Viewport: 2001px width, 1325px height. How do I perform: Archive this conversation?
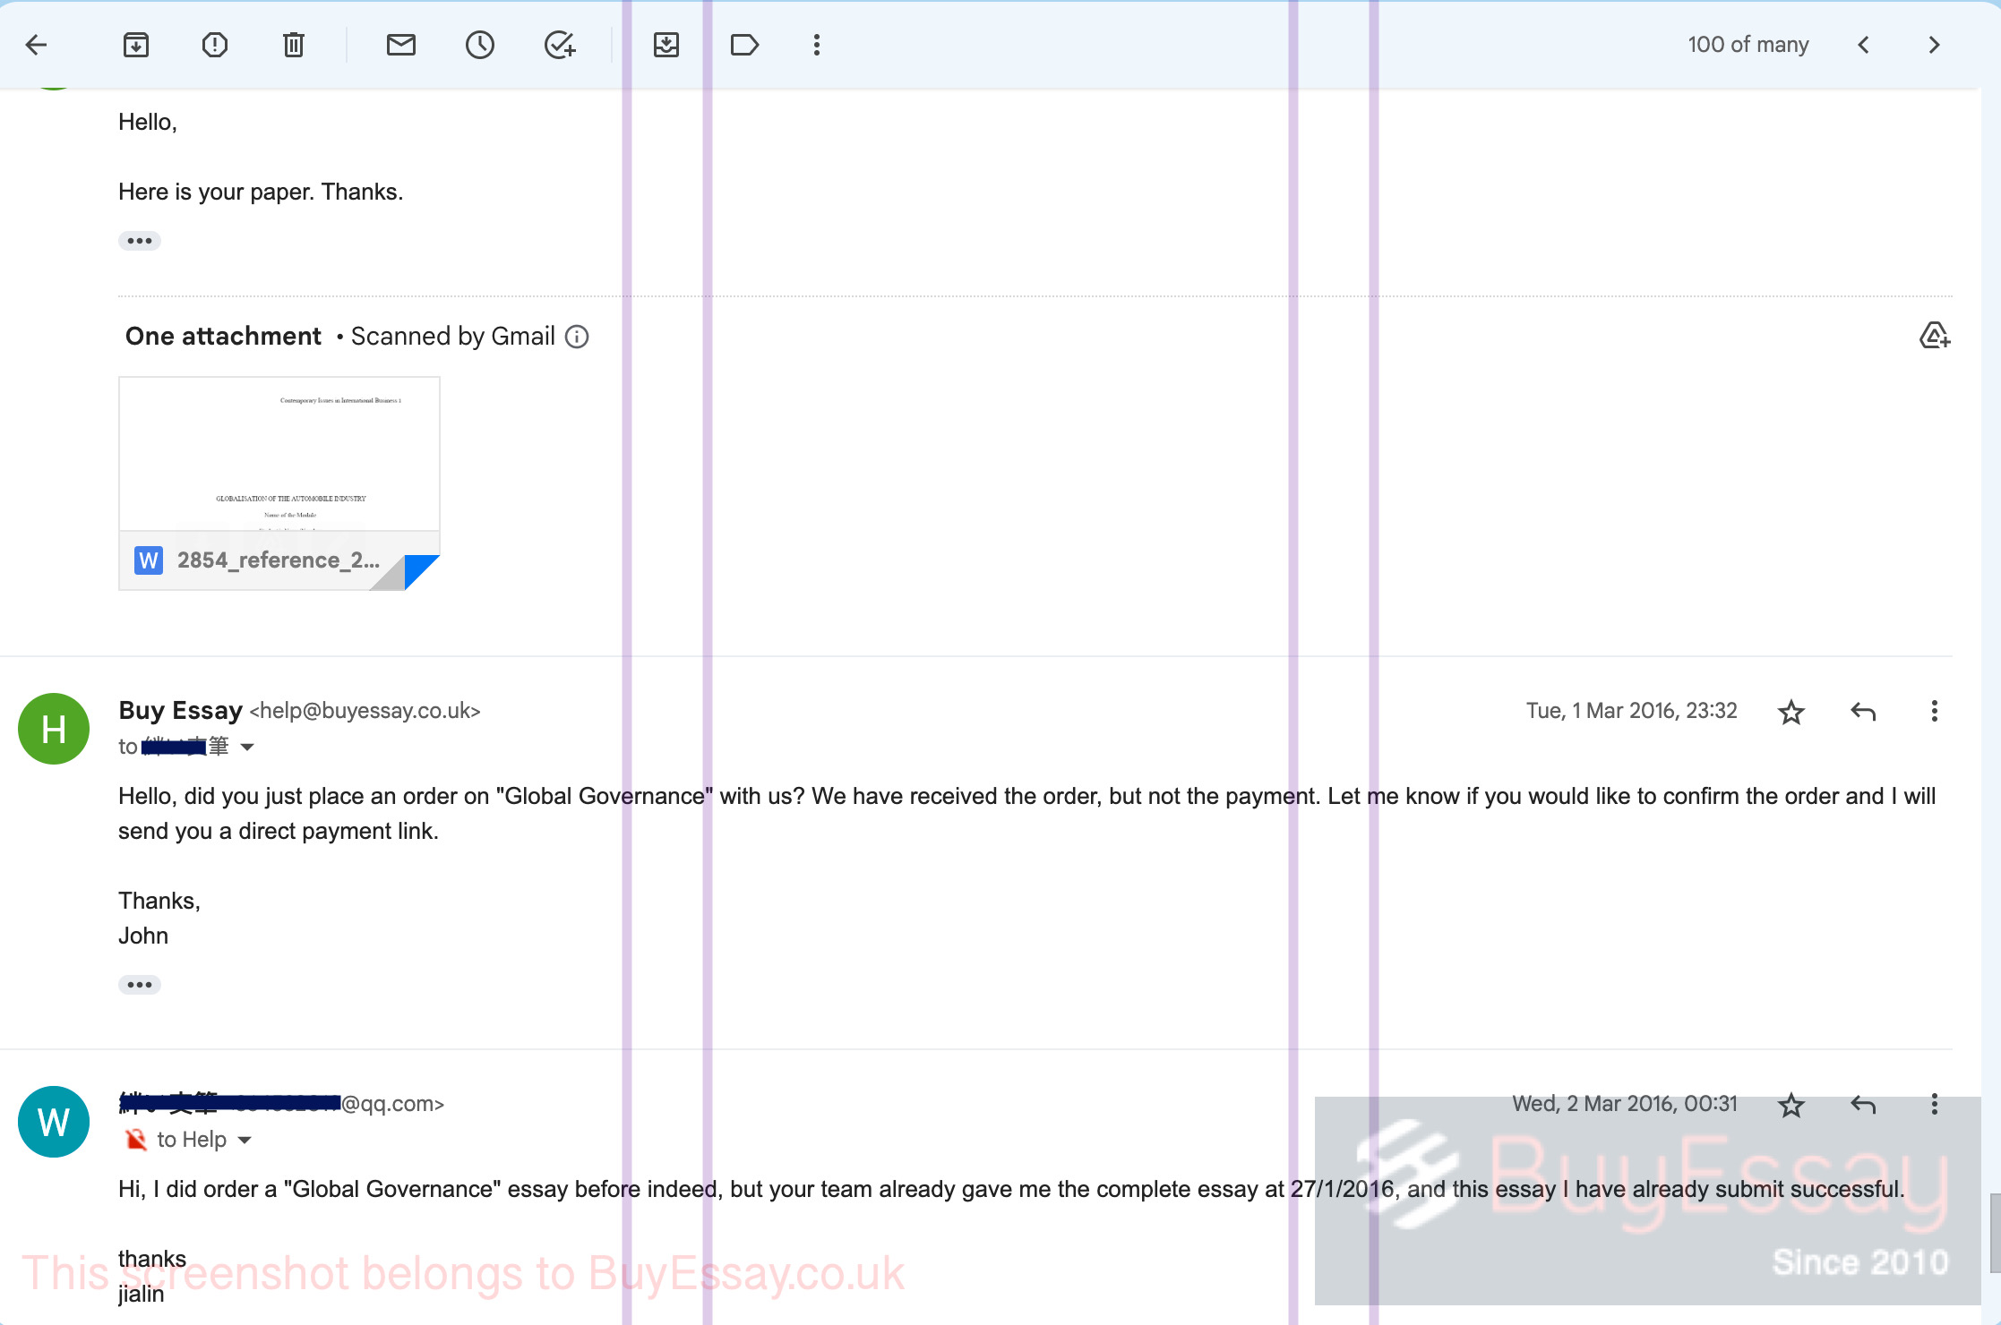click(136, 45)
